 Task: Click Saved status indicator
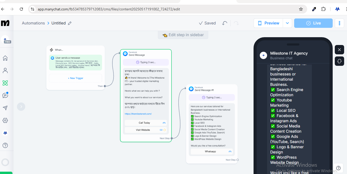pos(207,23)
